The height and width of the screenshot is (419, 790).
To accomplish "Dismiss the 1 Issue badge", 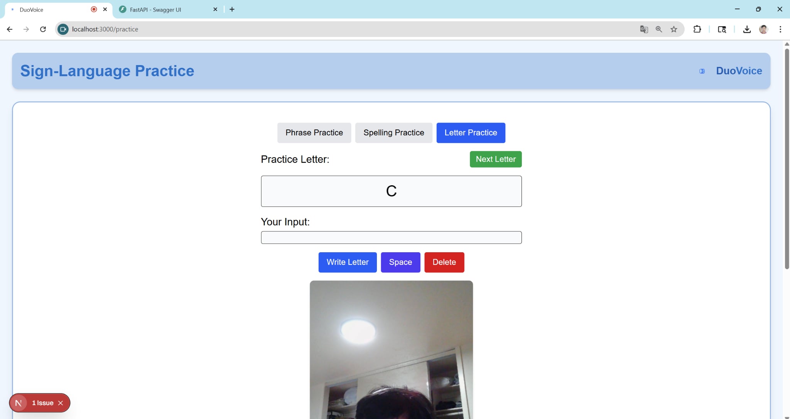I will pyautogui.click(x=61, y=403).
